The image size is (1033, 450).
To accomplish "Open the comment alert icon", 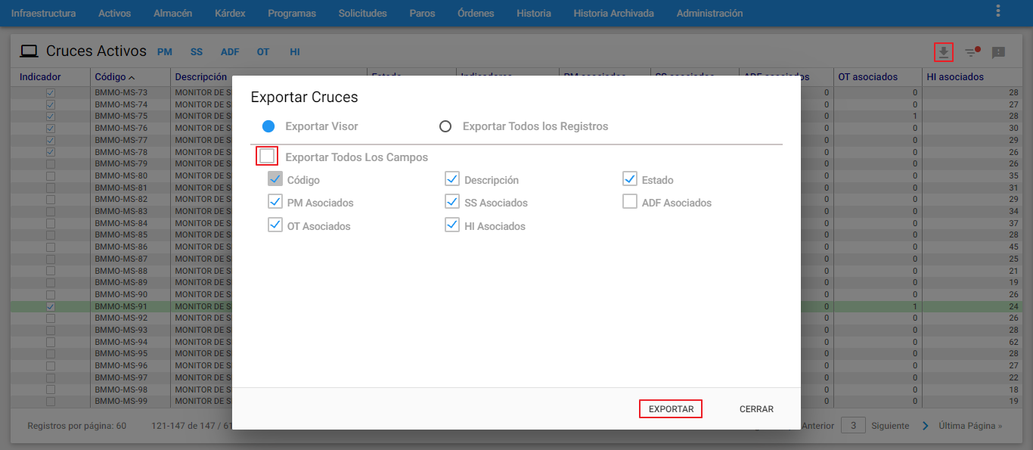I will click(998, 53).
